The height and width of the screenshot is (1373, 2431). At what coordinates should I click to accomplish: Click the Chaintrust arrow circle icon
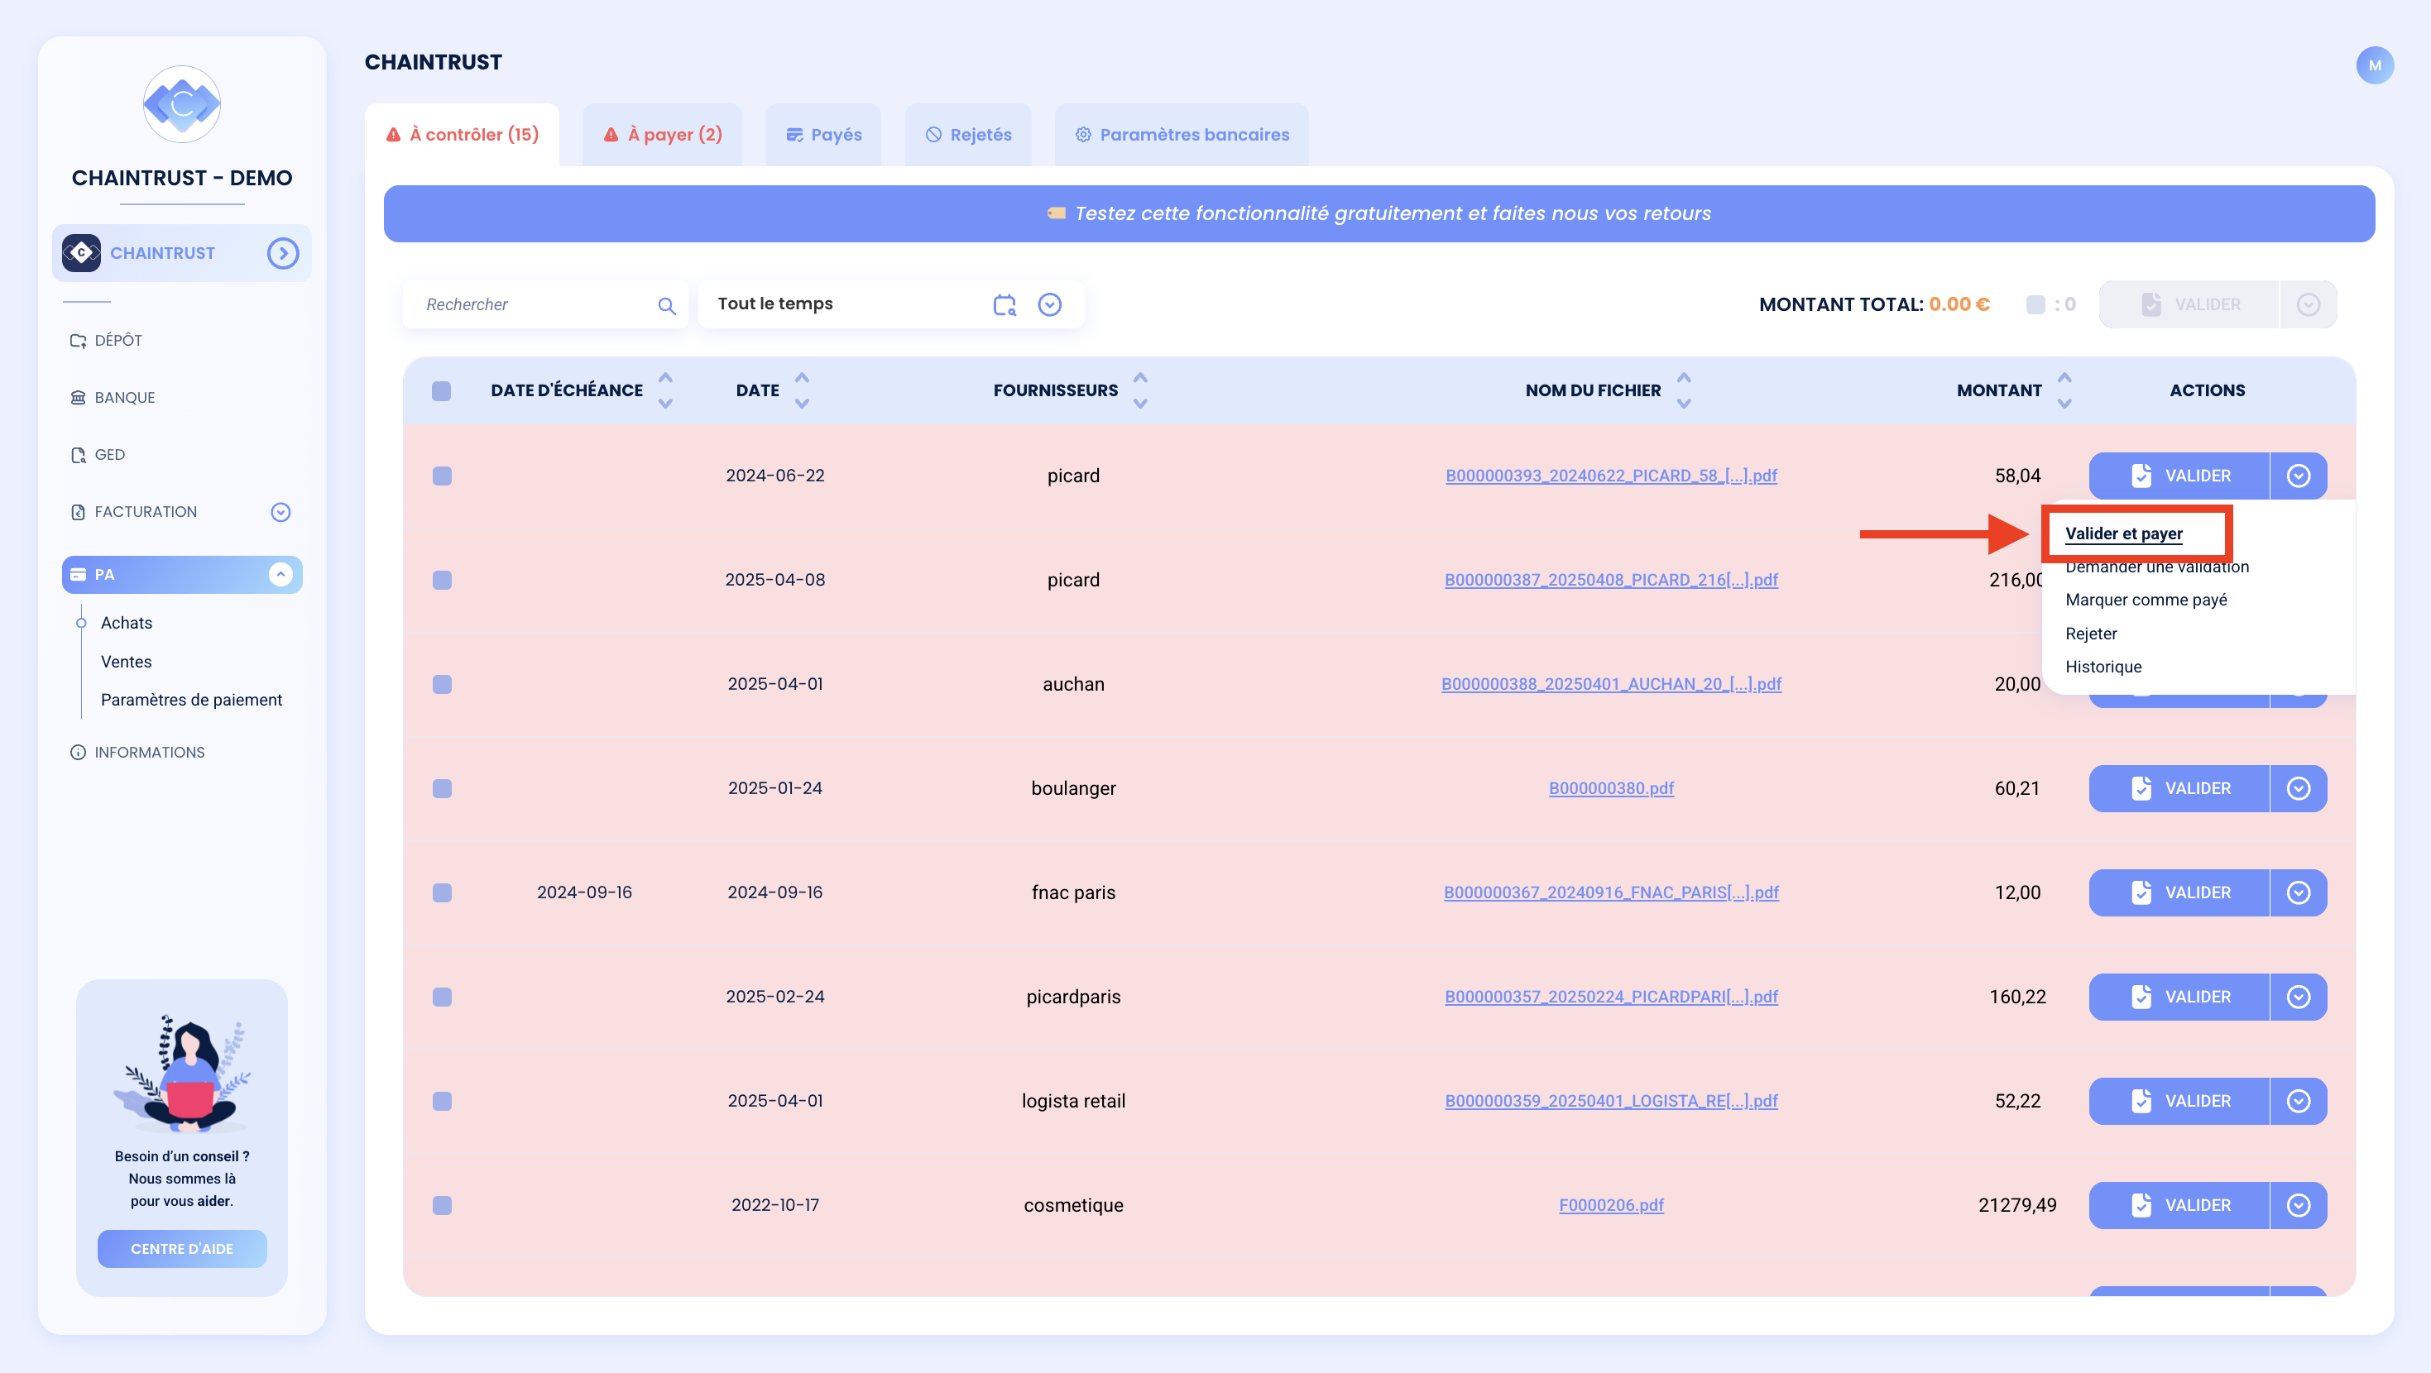click(283, 253)
